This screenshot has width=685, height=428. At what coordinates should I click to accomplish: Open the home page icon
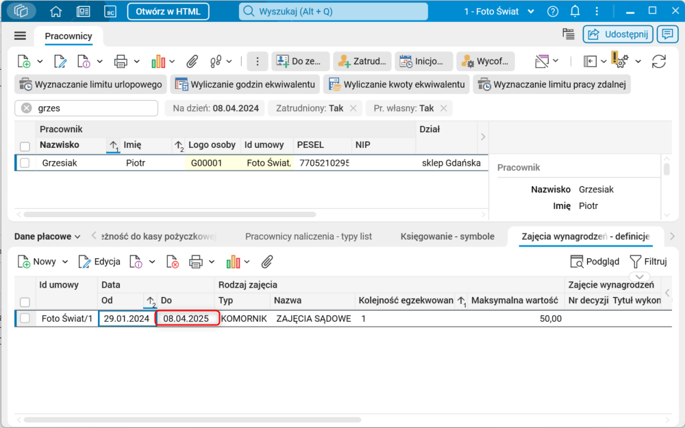(56, 12)
